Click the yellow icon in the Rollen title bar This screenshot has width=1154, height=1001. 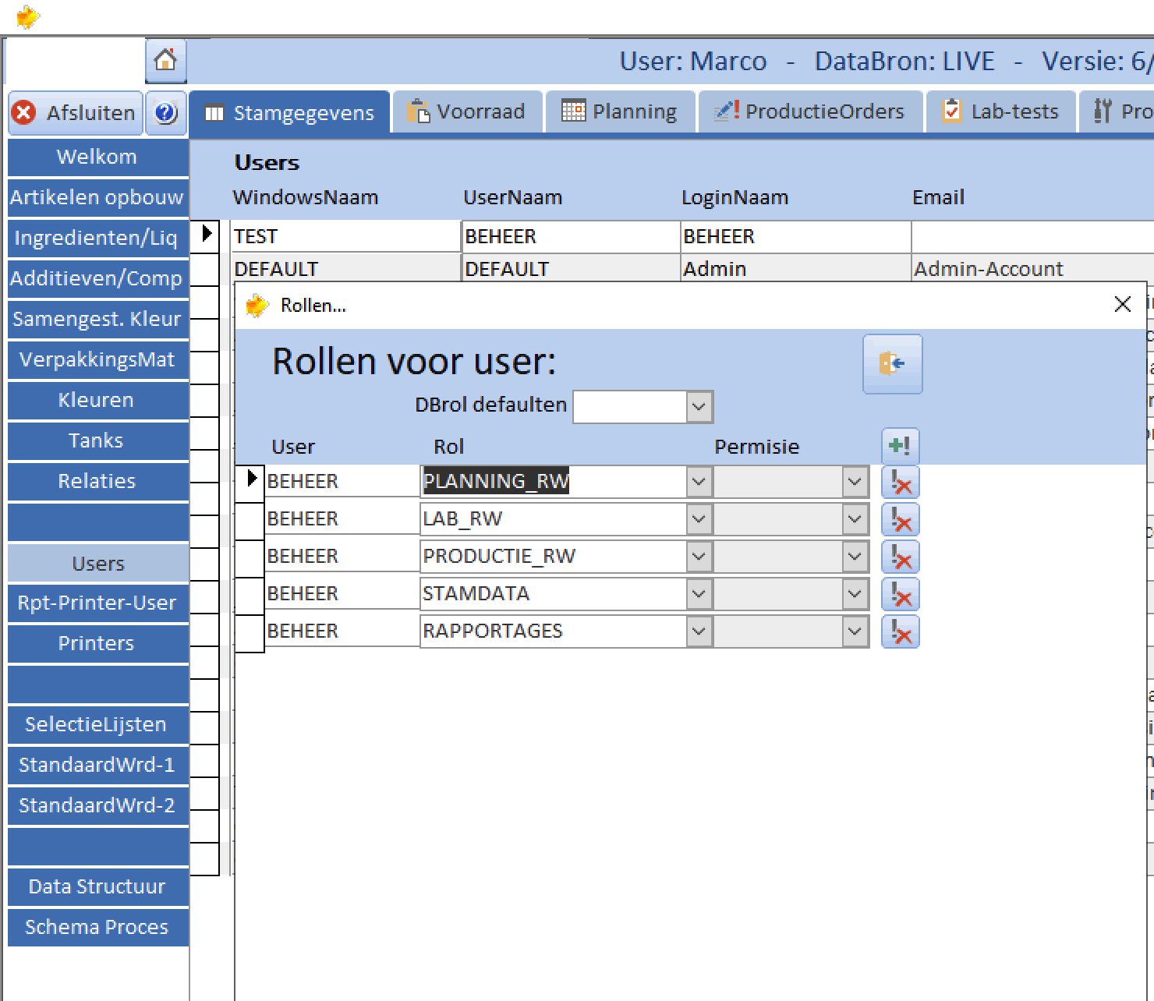257,305
